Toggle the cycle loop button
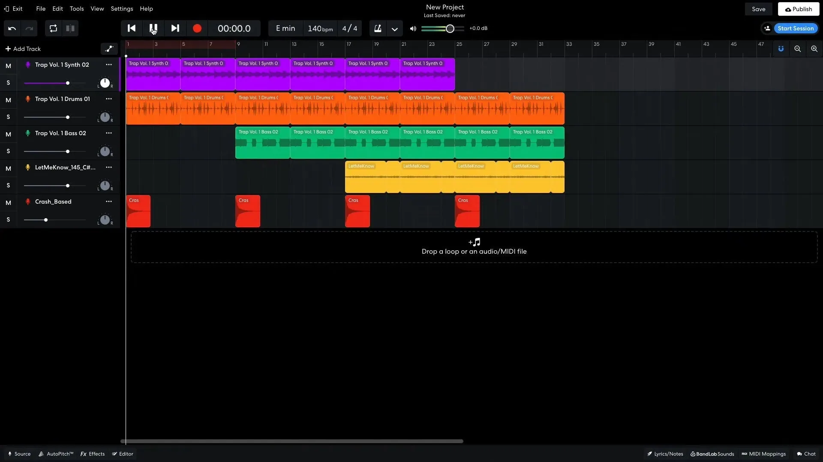823x462 pixels. pos(53,28)
